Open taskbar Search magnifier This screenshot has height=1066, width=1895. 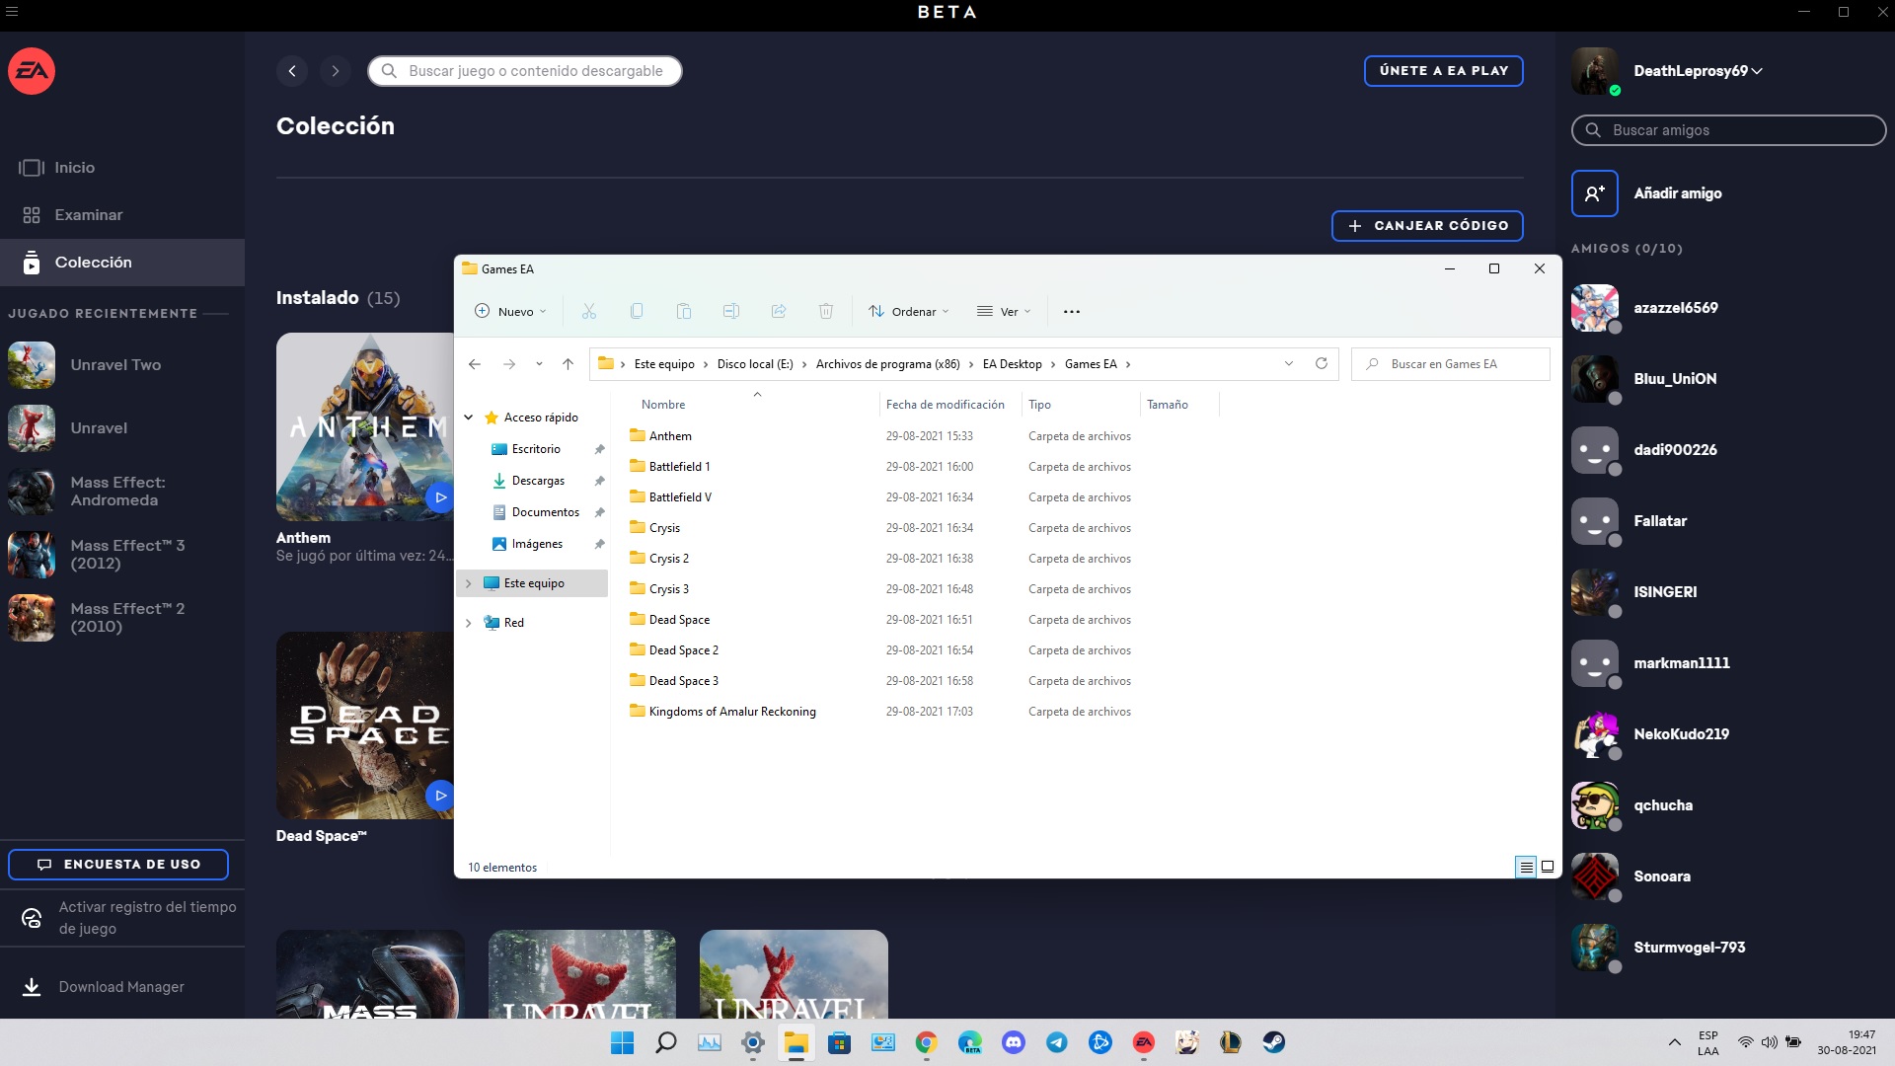[x=666, y=1042]
